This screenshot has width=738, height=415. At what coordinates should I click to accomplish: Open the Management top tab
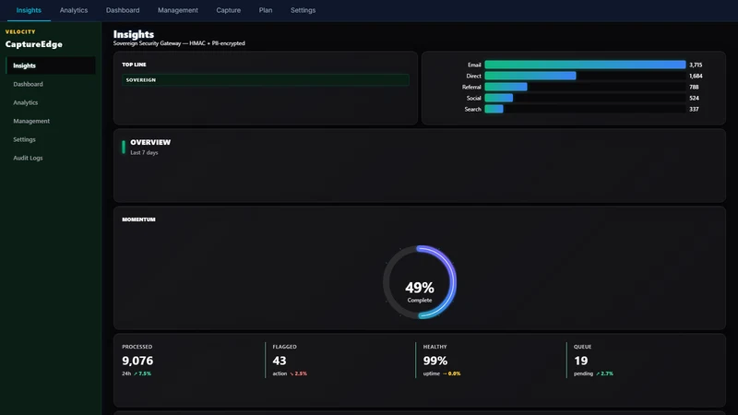pos(177,10)
